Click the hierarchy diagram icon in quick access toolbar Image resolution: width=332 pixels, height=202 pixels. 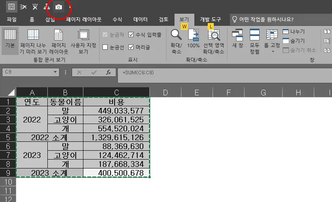(47, 7)
